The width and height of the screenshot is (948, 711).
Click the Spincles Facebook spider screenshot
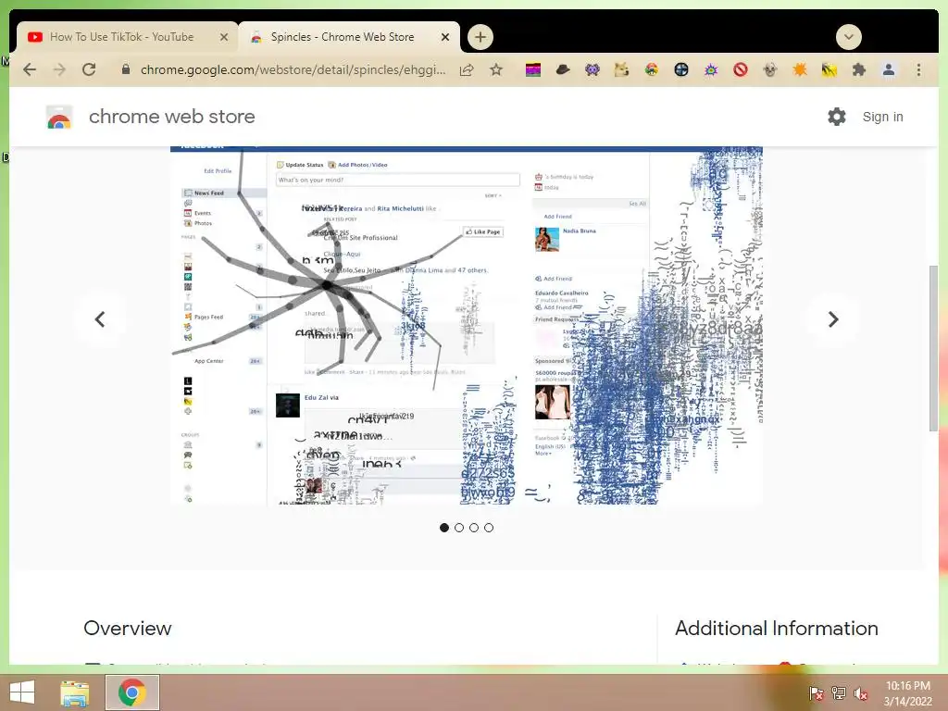pos(467,325)
